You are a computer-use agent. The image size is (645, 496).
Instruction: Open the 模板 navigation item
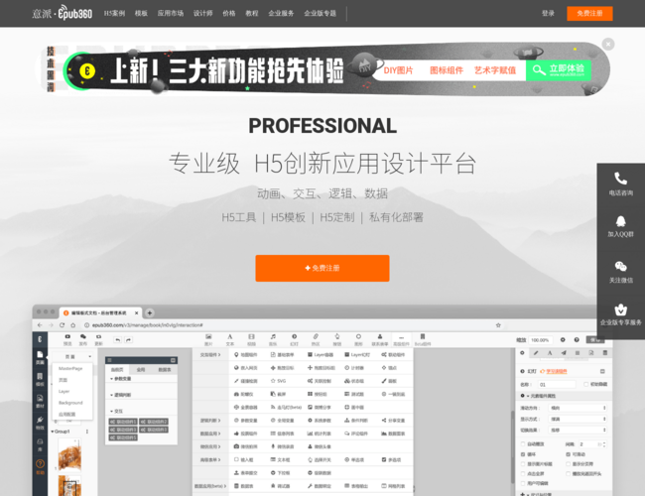point(141,13)
